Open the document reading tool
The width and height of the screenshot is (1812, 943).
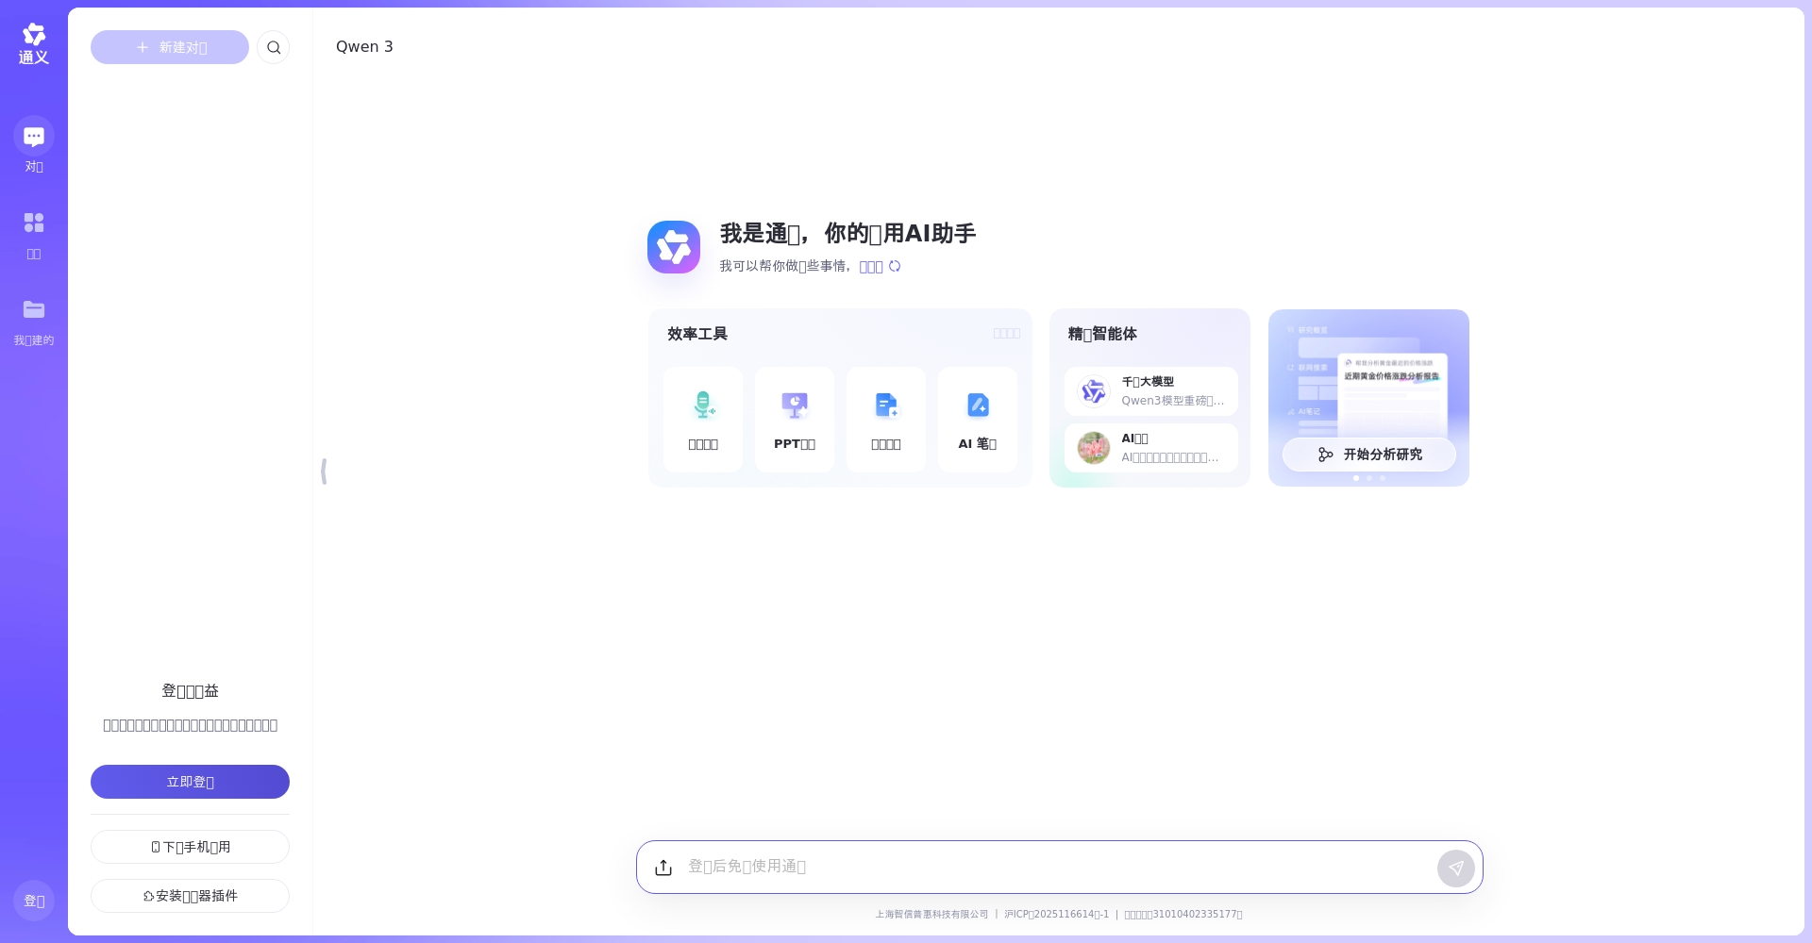click(x=886, y=420)
